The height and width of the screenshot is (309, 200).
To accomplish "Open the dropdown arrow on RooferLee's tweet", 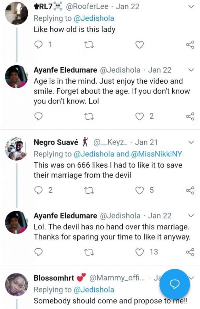I will [191, 7].
